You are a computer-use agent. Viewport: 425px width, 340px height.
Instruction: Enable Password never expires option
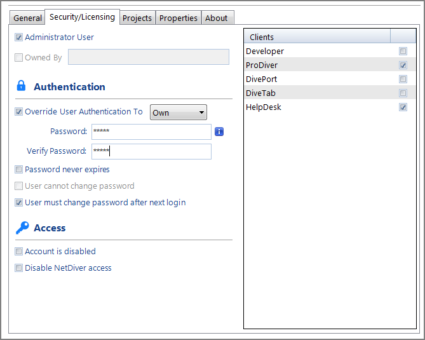19,170
